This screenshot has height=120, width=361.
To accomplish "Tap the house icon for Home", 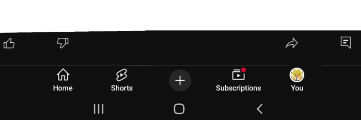I will point(63,75).
